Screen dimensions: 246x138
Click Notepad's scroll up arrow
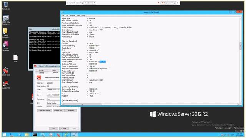point(240,18)
